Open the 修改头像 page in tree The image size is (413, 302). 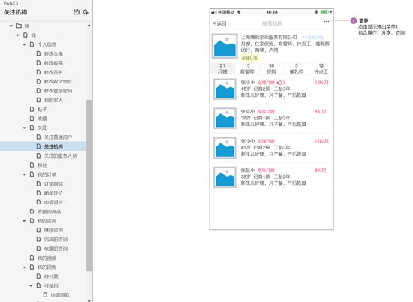click(53, 53)
